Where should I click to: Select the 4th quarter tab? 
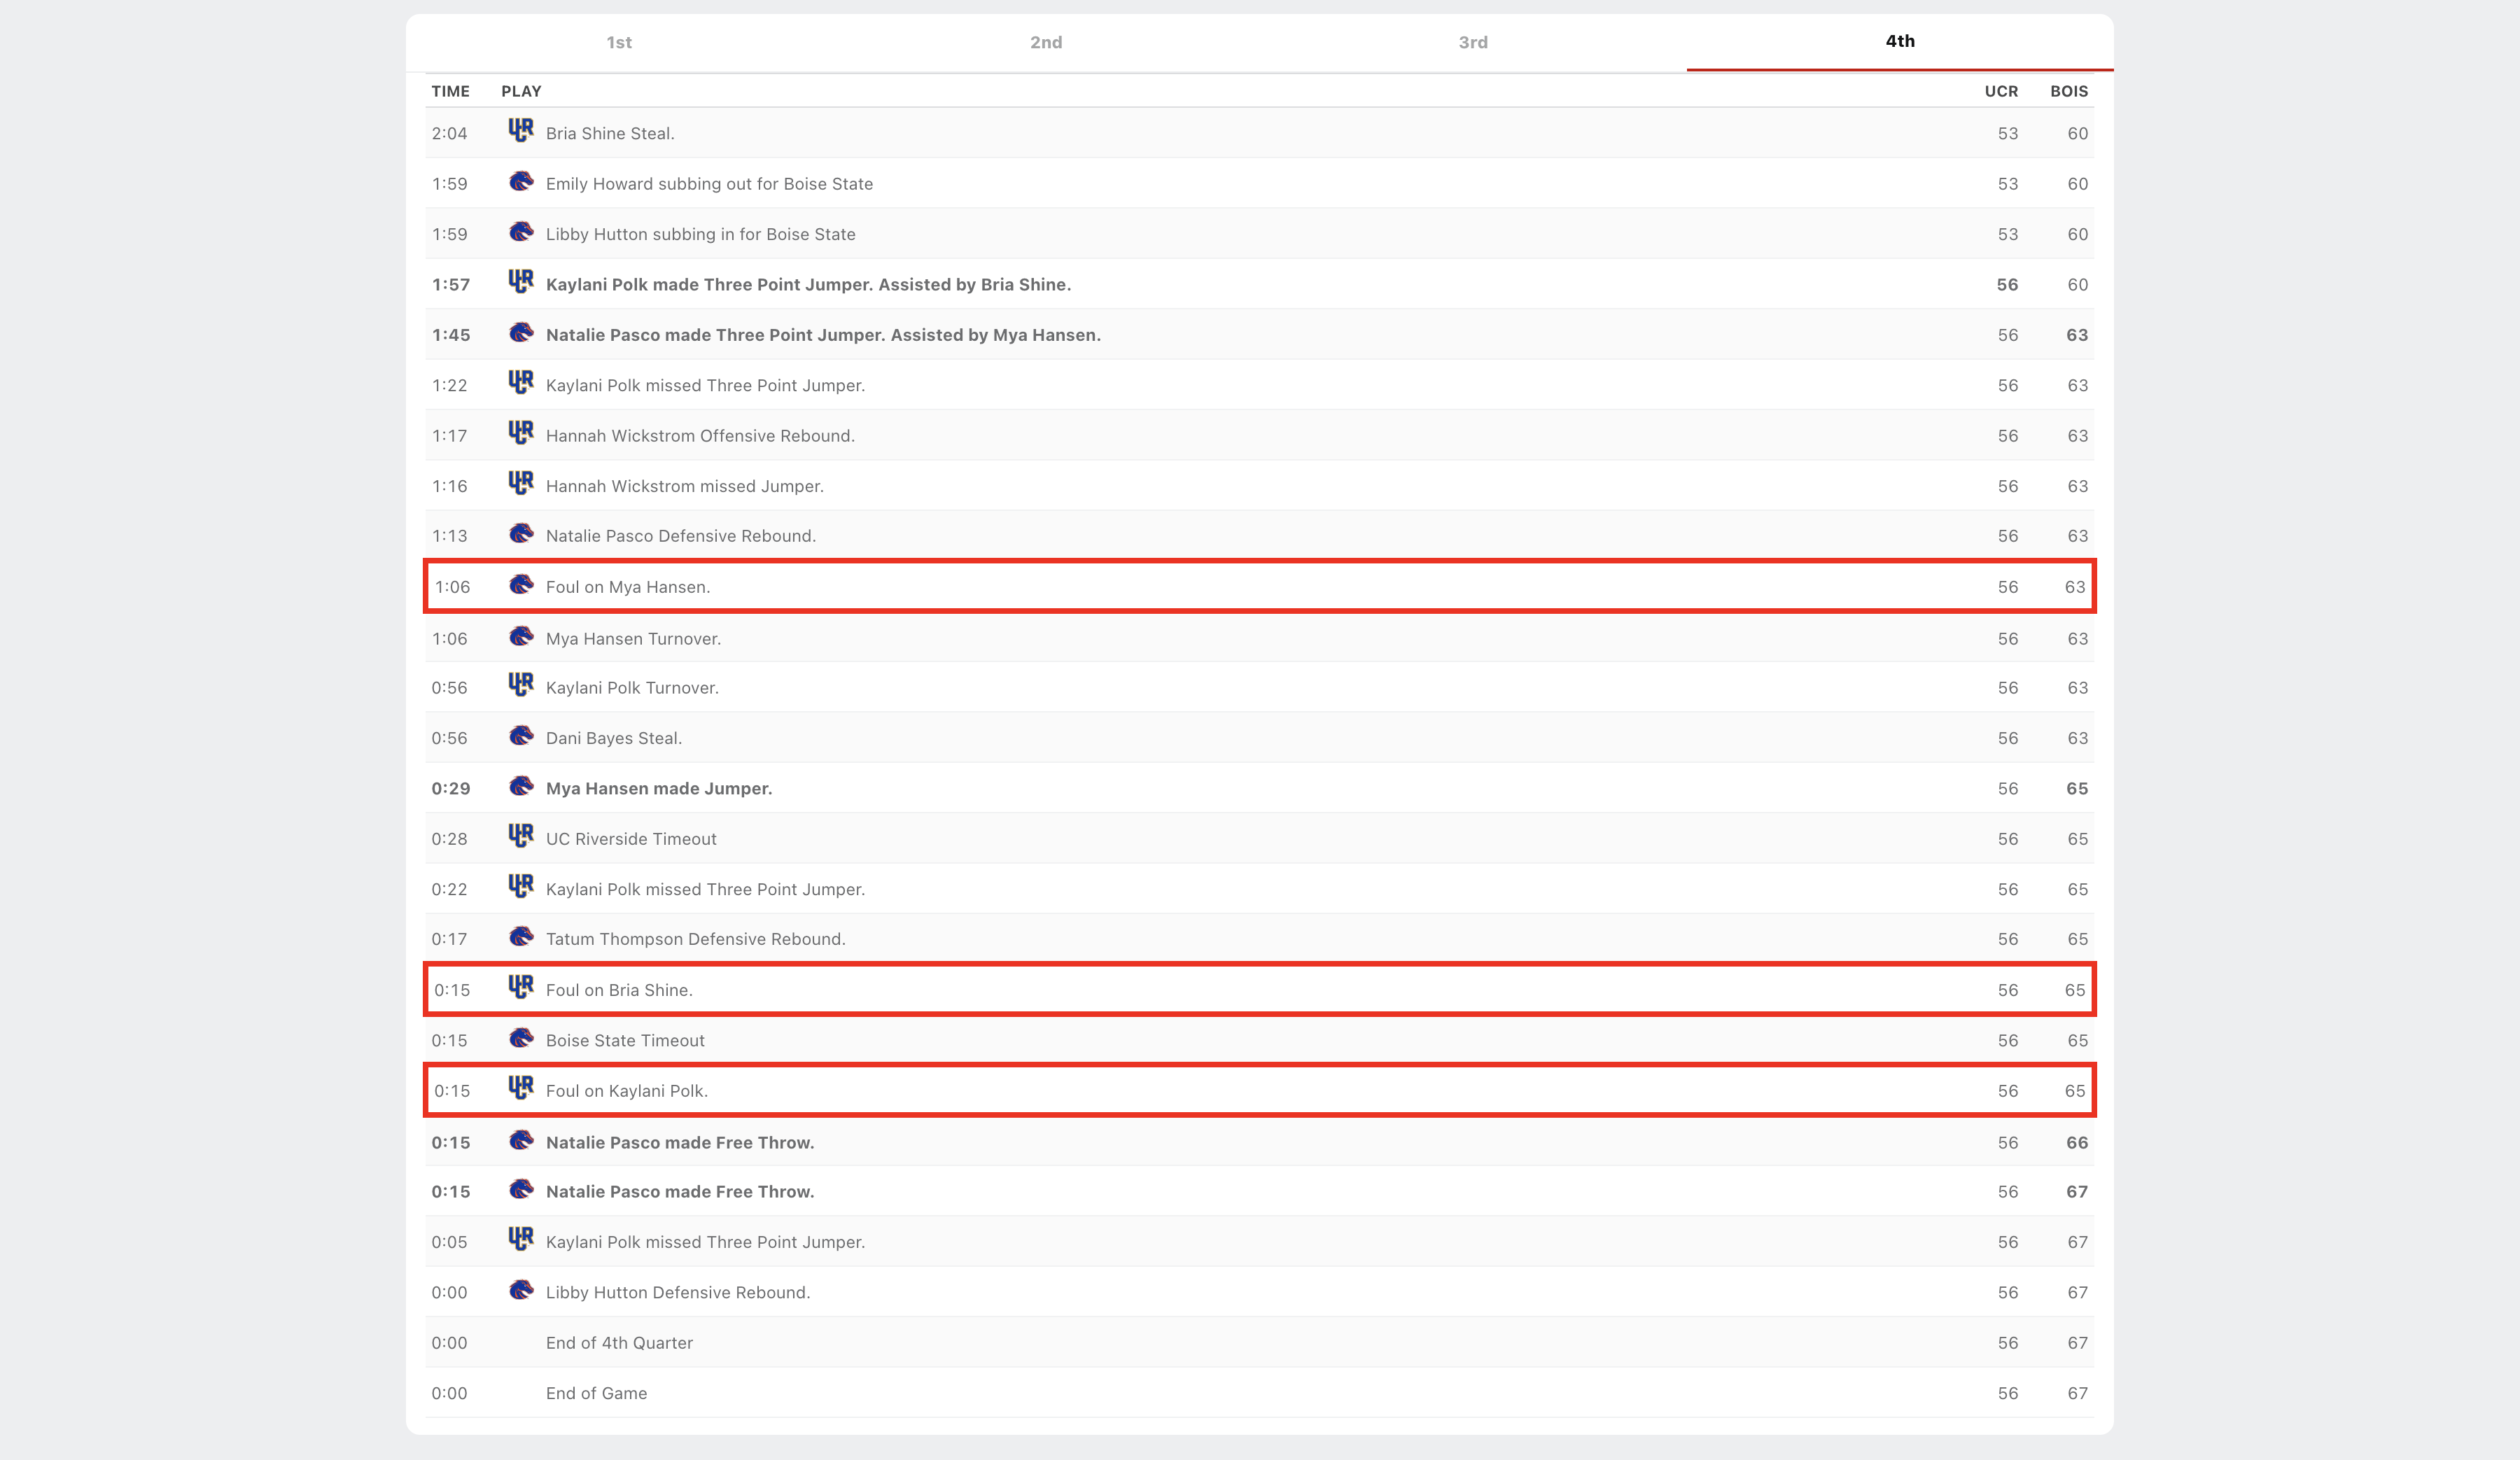click(1899, 41)
